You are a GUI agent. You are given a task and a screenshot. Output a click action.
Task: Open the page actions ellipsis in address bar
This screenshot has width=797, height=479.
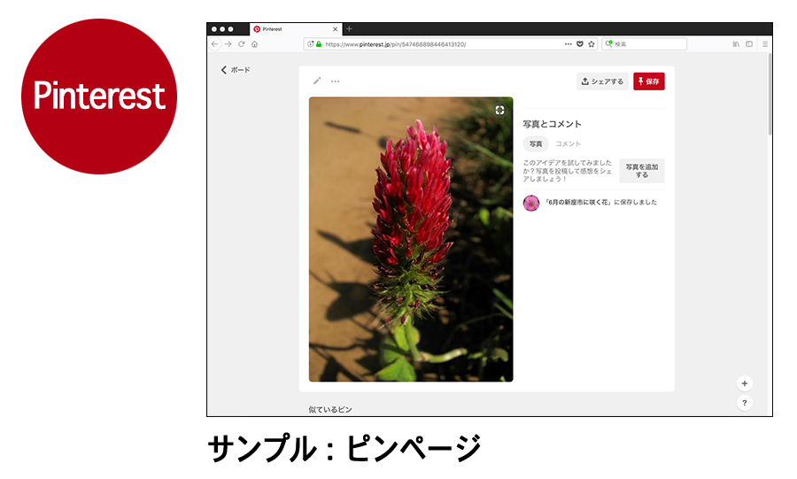568,43
